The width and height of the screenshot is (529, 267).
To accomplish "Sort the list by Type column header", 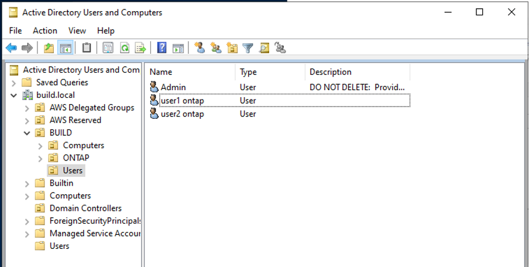I will coord(270,72).
